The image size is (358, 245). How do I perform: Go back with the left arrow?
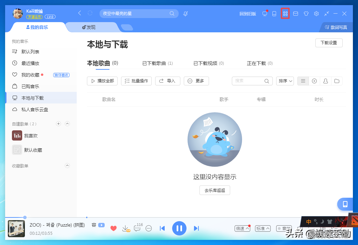(79, 13)
